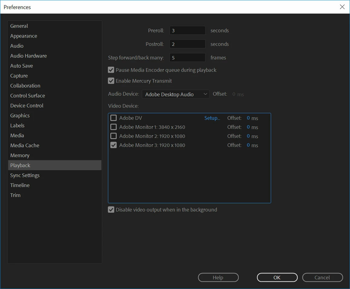
Task: Check Adobe Monitor 2: 1920 x 1080
Action: tap(113, 136)
